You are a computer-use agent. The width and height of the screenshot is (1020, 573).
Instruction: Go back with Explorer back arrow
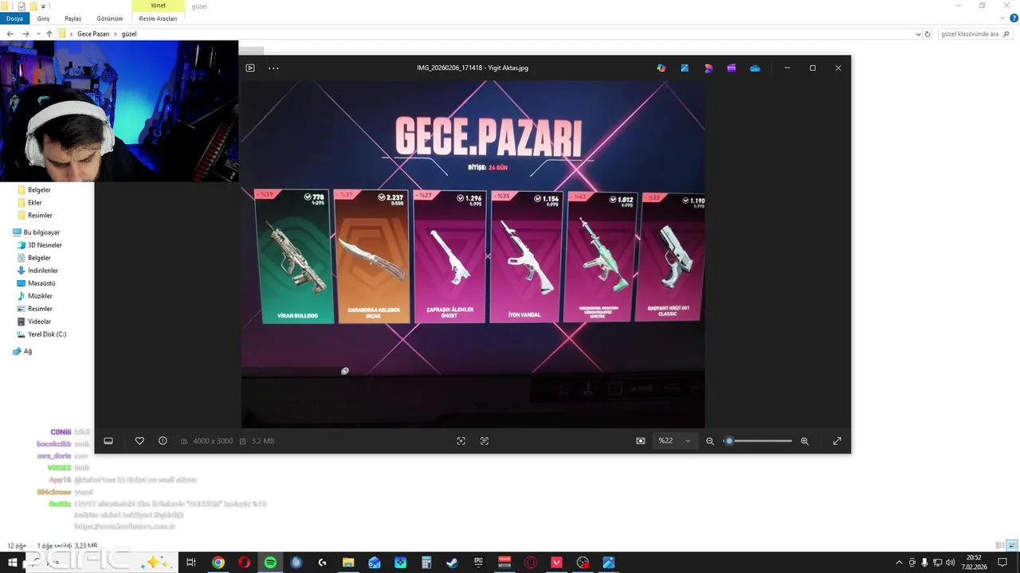10,34
